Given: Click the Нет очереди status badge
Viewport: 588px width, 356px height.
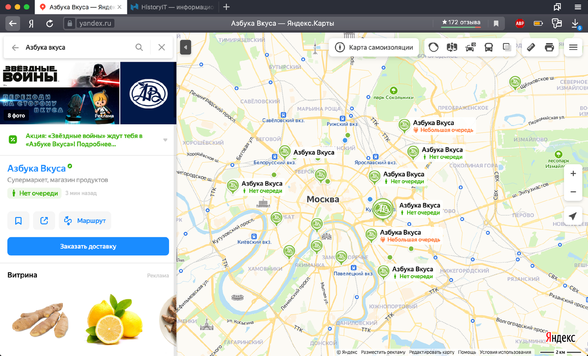Looking at the screenshot, I should pos(34,193).
